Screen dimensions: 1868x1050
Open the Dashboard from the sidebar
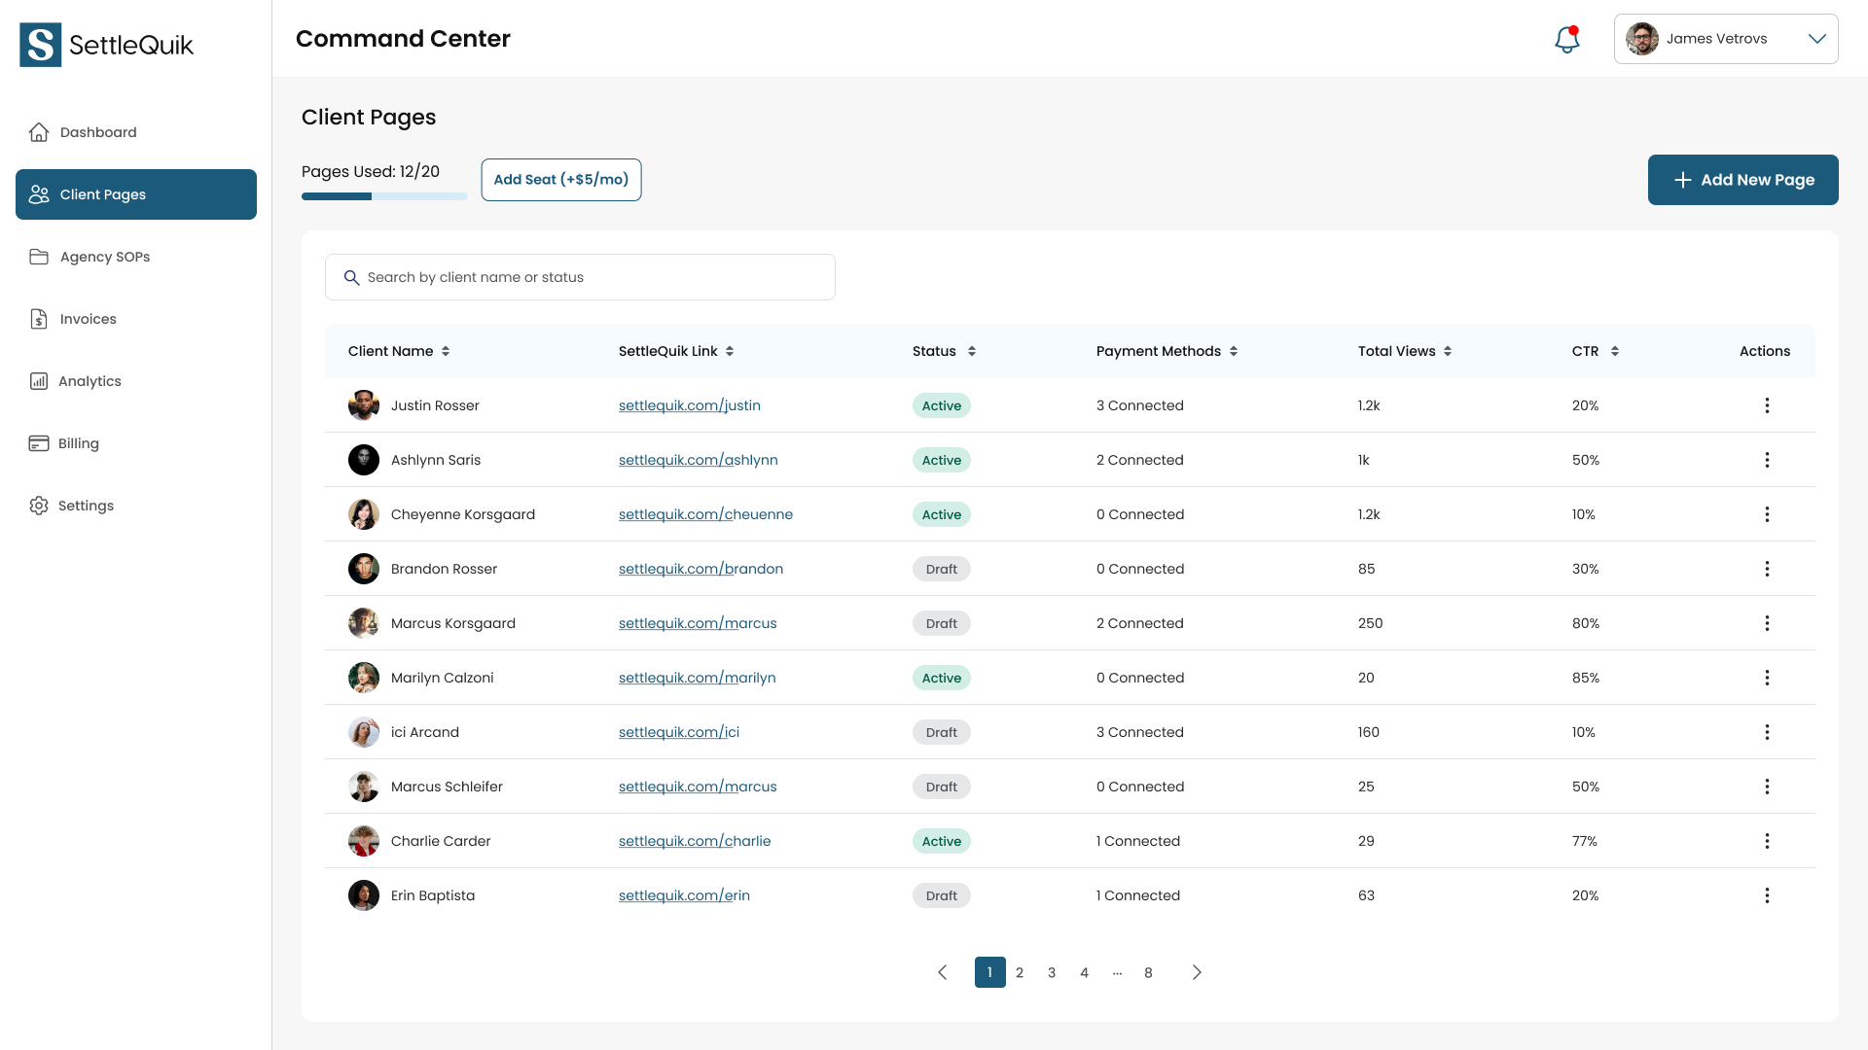96,132
